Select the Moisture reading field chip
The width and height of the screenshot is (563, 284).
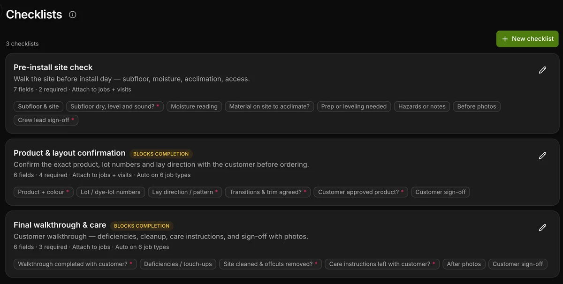[194, 106]
